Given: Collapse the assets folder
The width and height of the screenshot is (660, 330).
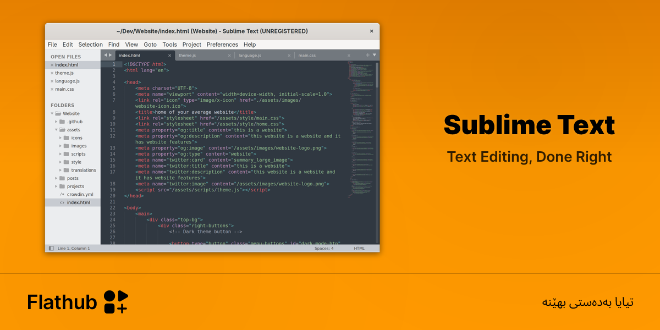Looking at the screenshot, I should (56, 130).
